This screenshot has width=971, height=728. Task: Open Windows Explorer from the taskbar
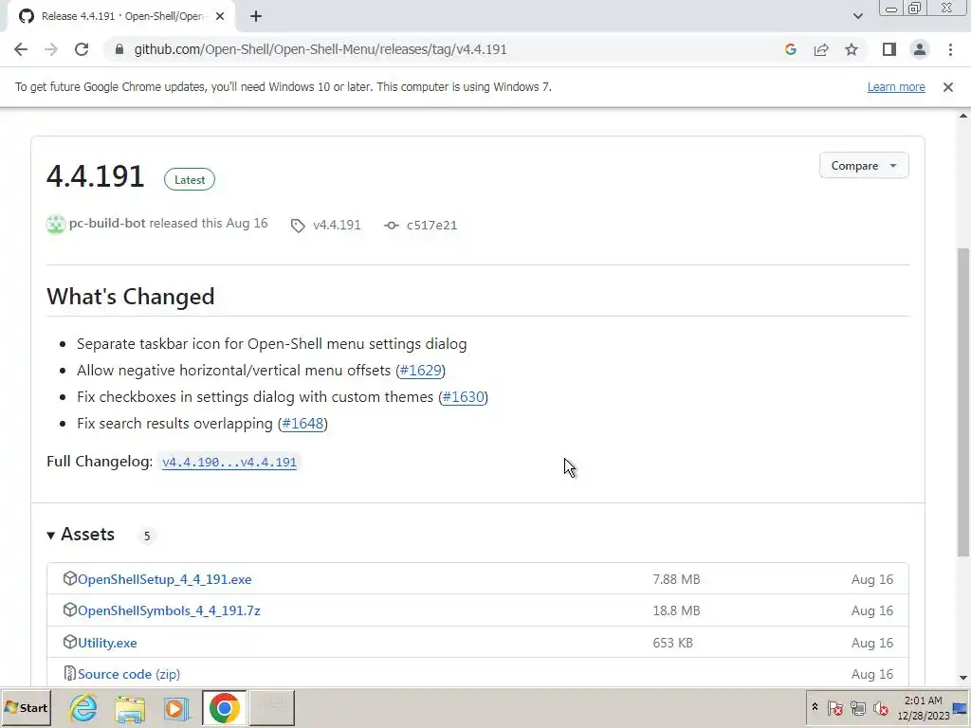coord(129,707)
